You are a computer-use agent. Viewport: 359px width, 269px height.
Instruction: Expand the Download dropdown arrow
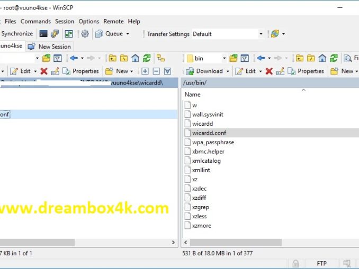coord(228,71)
